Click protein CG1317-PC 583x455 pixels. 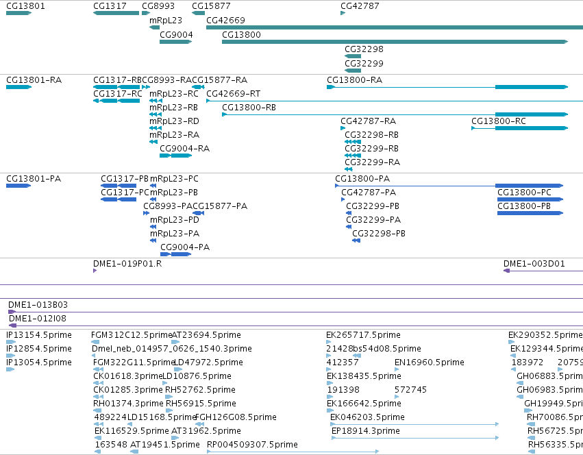coord(125,193)
